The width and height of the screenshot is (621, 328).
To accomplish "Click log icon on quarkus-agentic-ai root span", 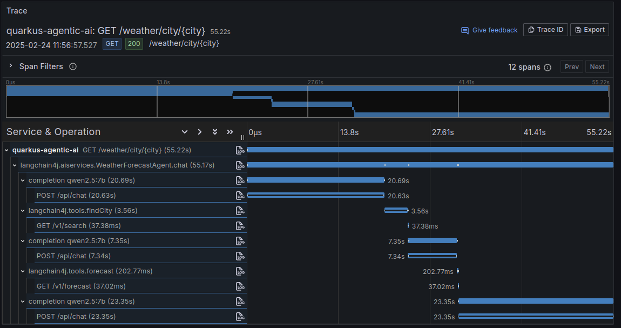I will (x=240, y=150).
